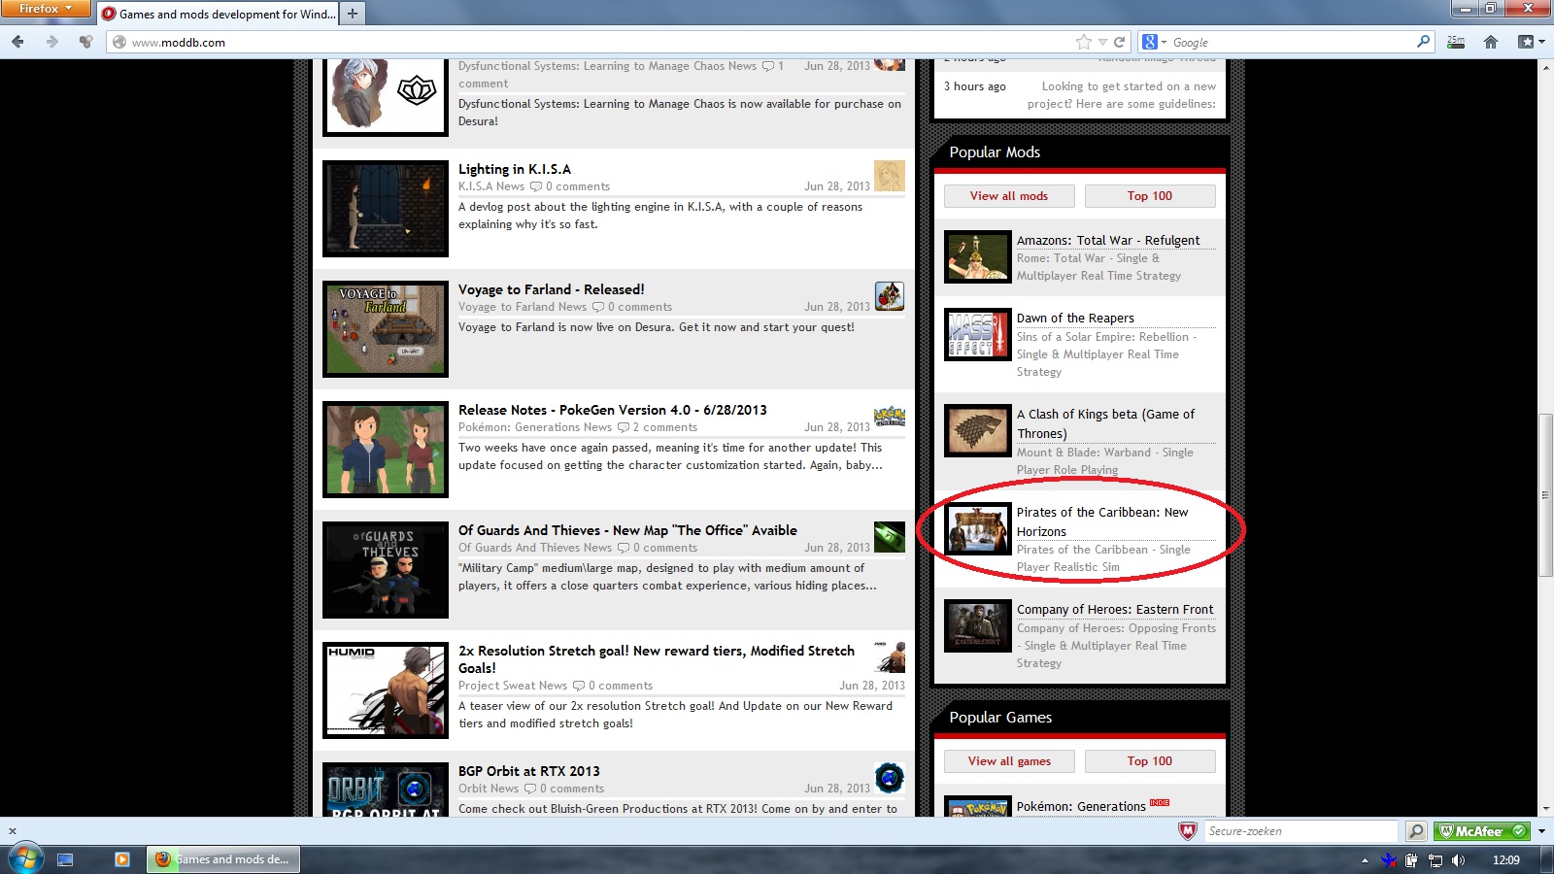The image size is (1554, 874).
Task: Open 'Amazons: Total War - Refulgent' mod
Action: tap(1108, 241)
